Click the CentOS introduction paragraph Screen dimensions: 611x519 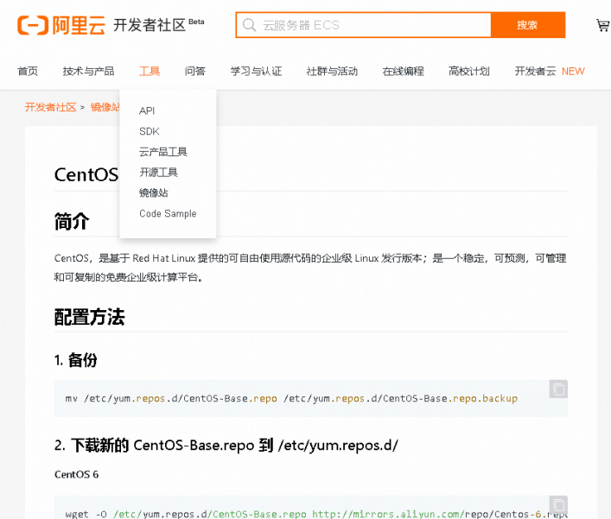point(310,268)
